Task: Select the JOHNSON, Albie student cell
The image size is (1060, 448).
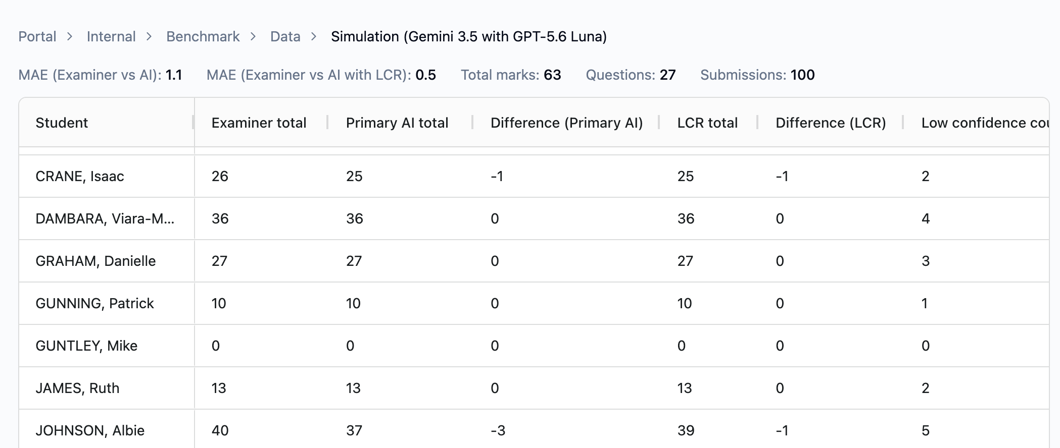Action: 90,430
